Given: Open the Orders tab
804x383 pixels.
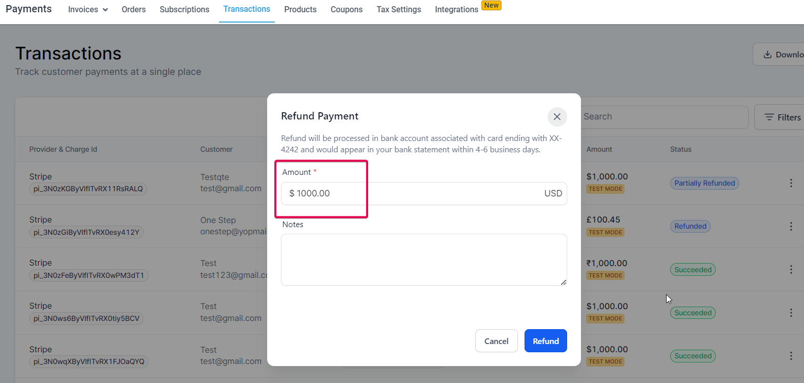Looking at the screenshot, I should click(x=134, y=9).
